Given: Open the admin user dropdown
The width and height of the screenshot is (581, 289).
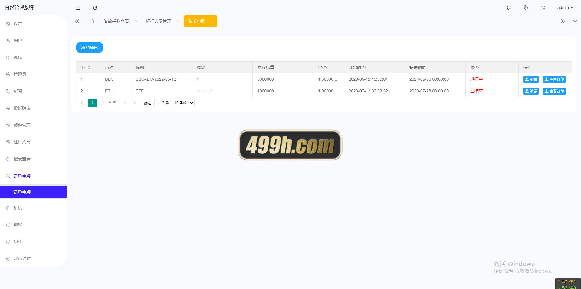Looking at the screenshot, I should coord(565,8).
